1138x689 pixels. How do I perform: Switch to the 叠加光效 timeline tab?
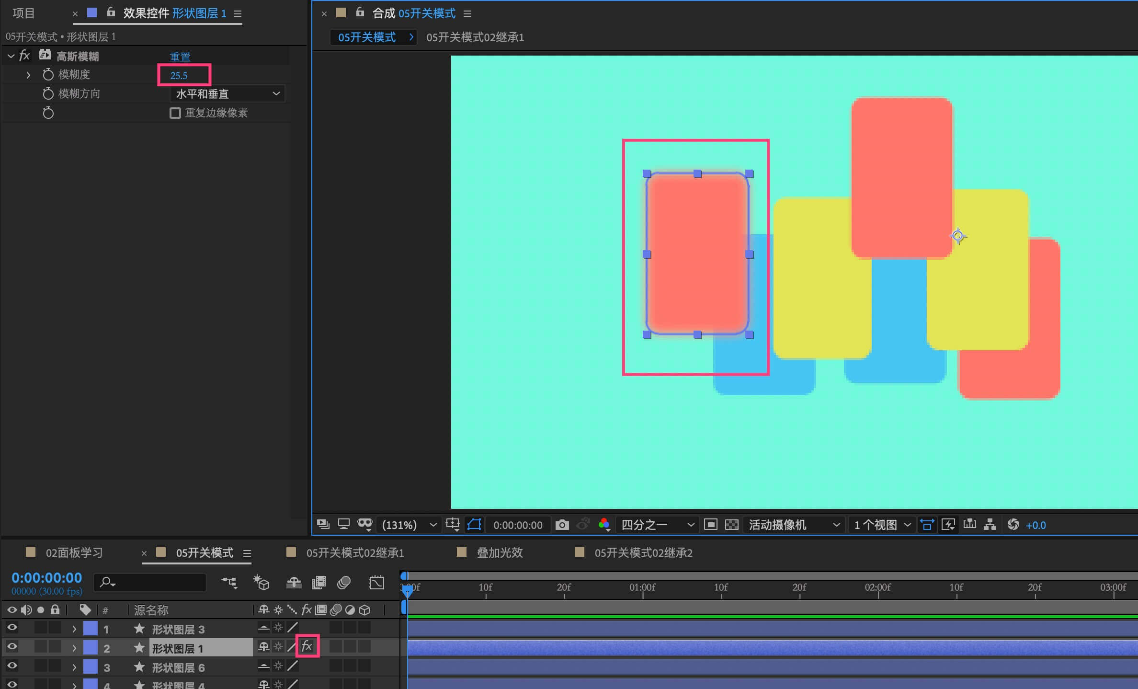(x=500, y=553)
